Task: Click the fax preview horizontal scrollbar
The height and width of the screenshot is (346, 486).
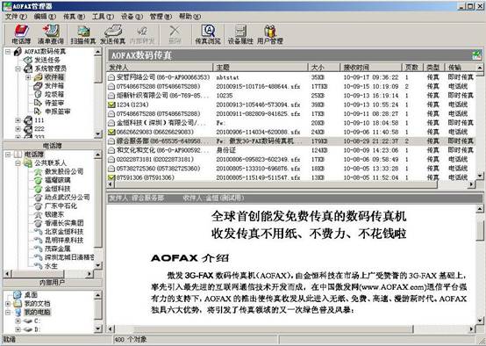Action: pyautogui.click(x=291, y=328)
